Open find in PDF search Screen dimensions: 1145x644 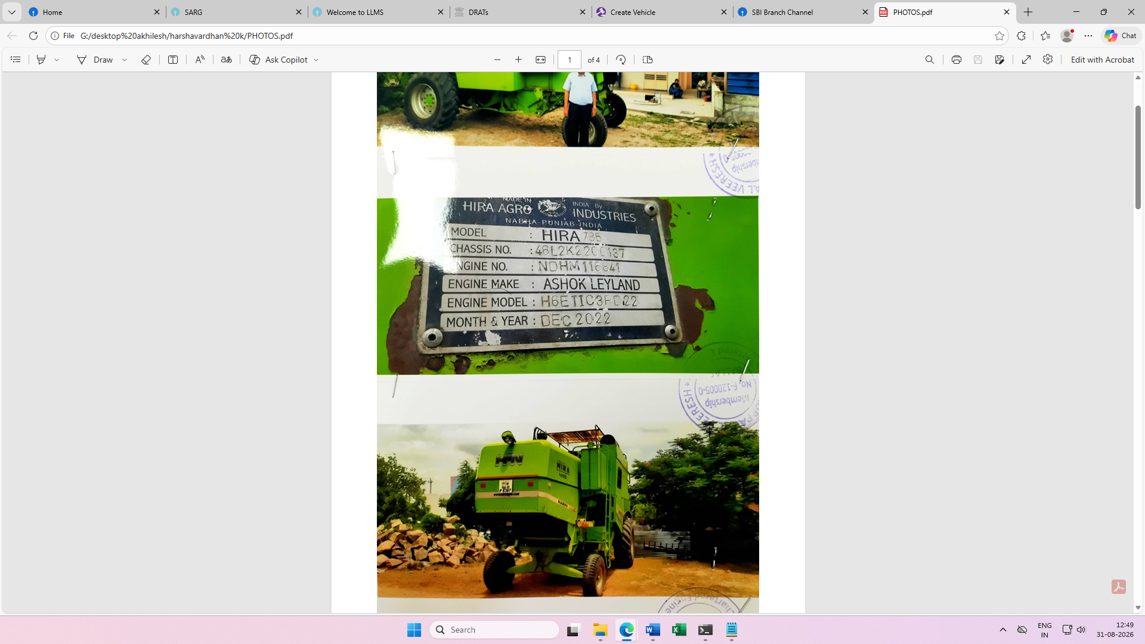930,60
